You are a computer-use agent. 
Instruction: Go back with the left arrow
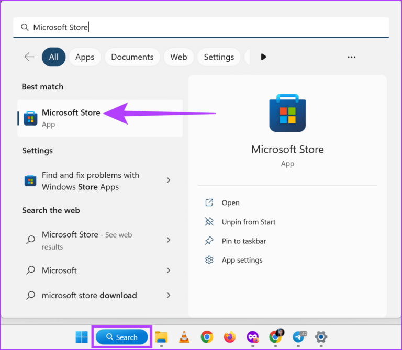coord(29,57)
